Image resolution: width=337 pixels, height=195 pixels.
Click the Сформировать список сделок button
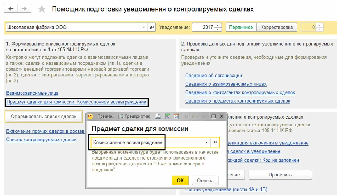44,117
